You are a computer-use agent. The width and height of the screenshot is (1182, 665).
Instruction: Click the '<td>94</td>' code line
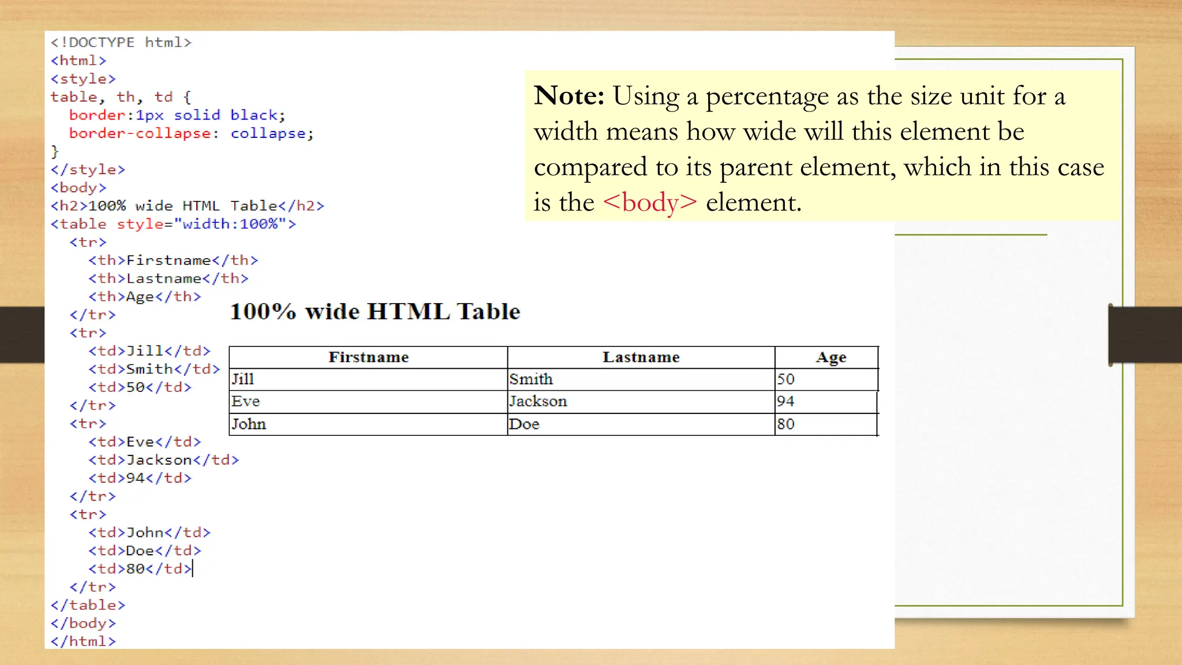(x=140, y=478)
